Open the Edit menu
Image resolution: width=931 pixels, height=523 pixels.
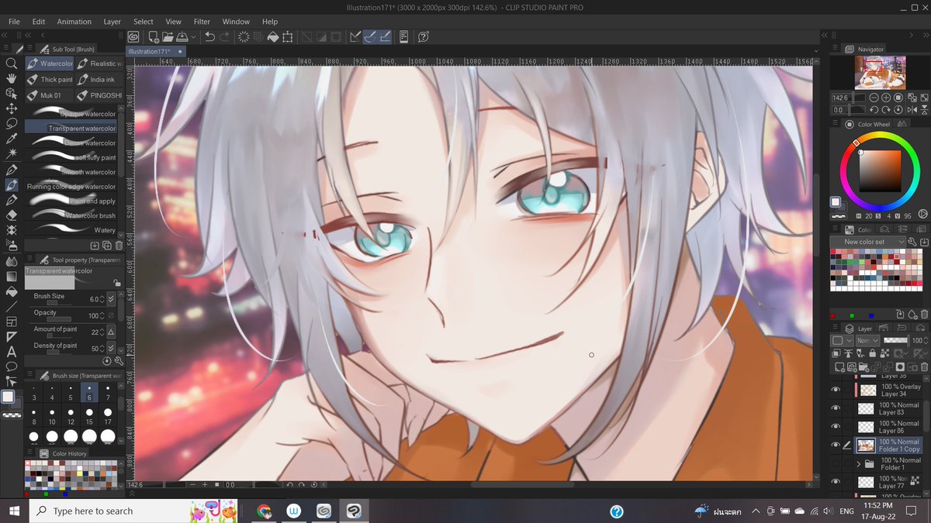39,22
